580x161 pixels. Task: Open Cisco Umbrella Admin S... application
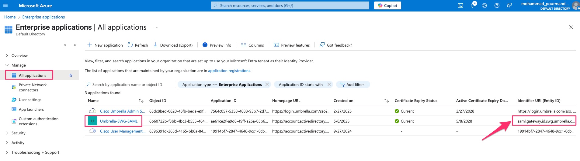pos(122,111)
